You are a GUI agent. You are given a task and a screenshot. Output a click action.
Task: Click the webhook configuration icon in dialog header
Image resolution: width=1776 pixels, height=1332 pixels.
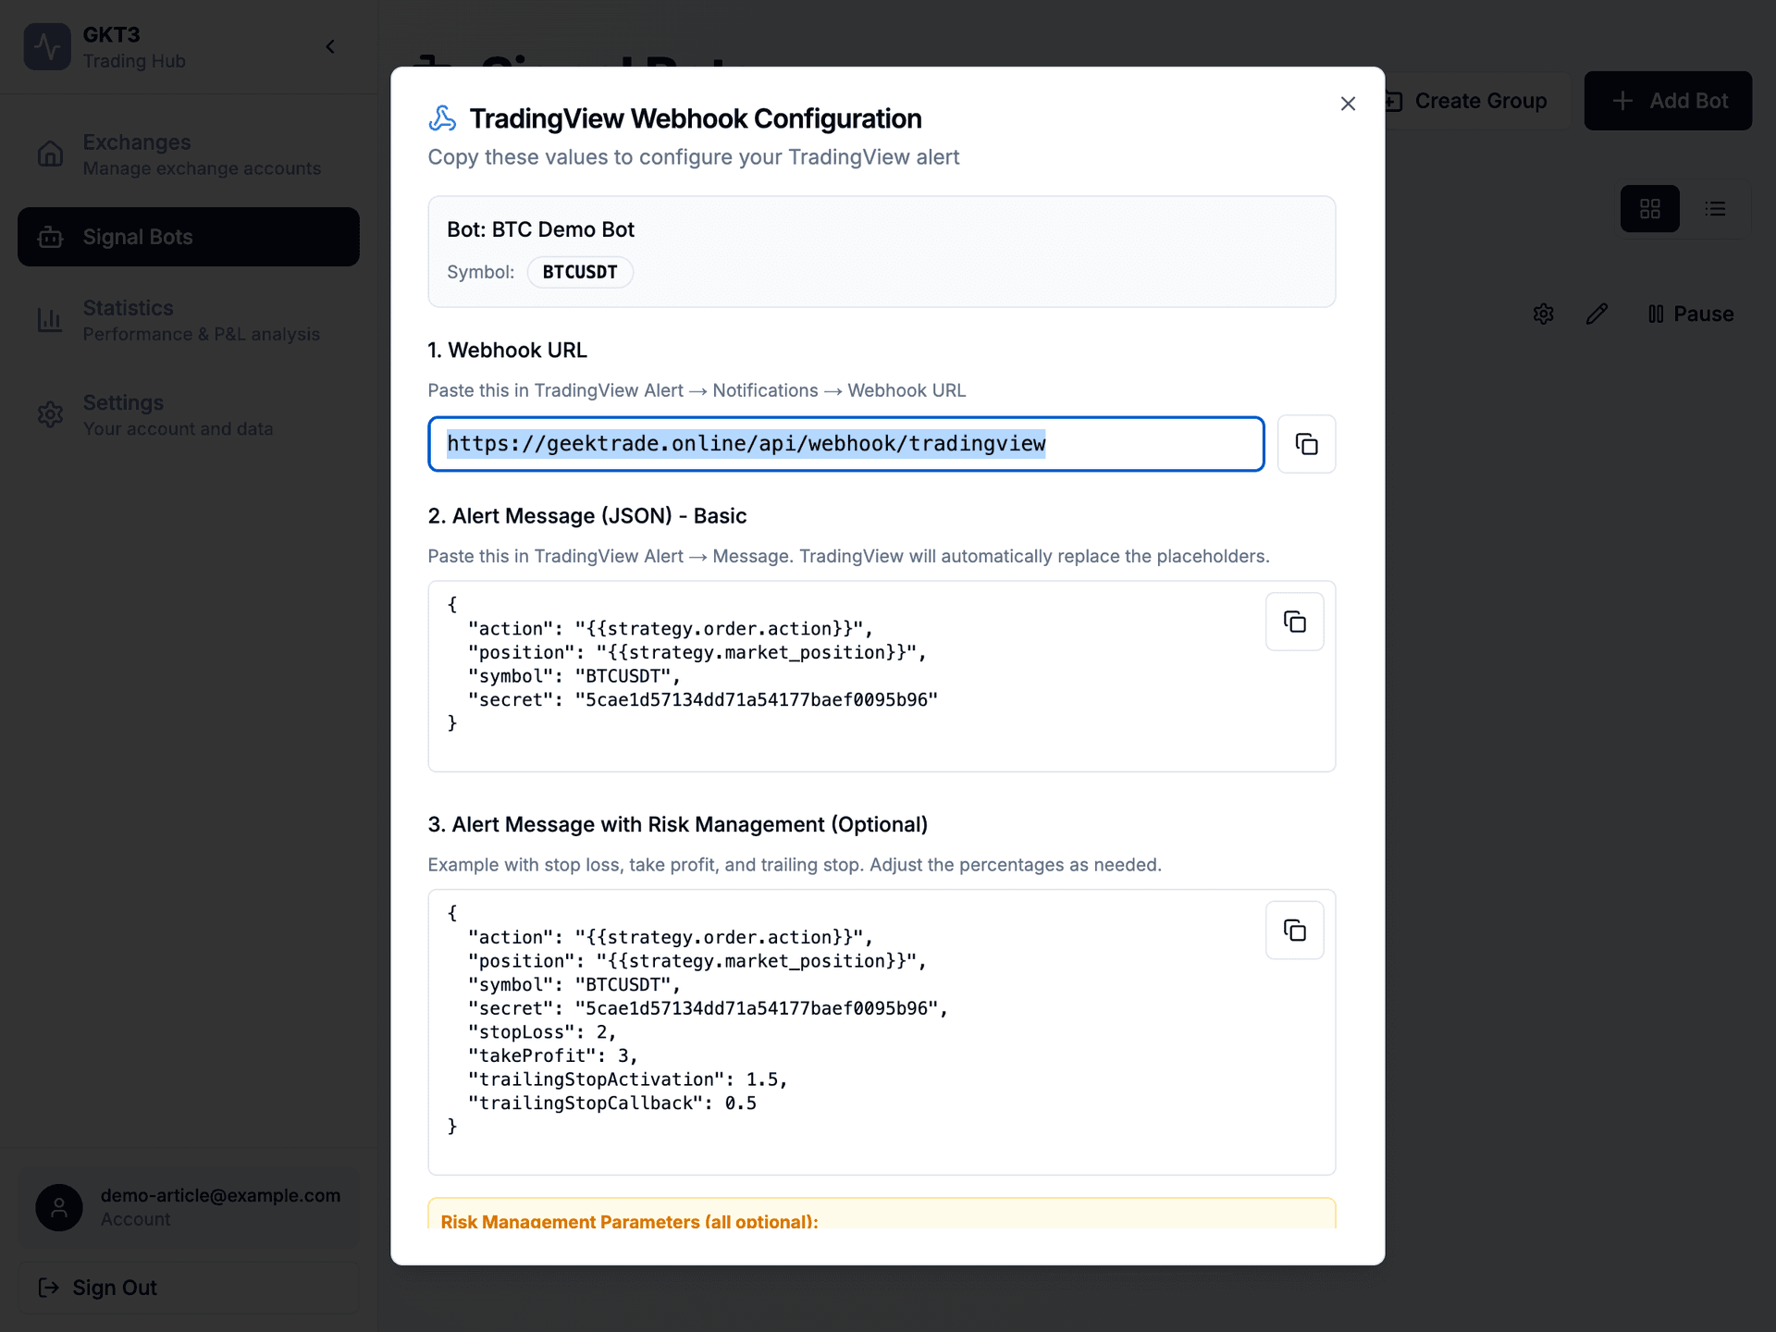443,117
